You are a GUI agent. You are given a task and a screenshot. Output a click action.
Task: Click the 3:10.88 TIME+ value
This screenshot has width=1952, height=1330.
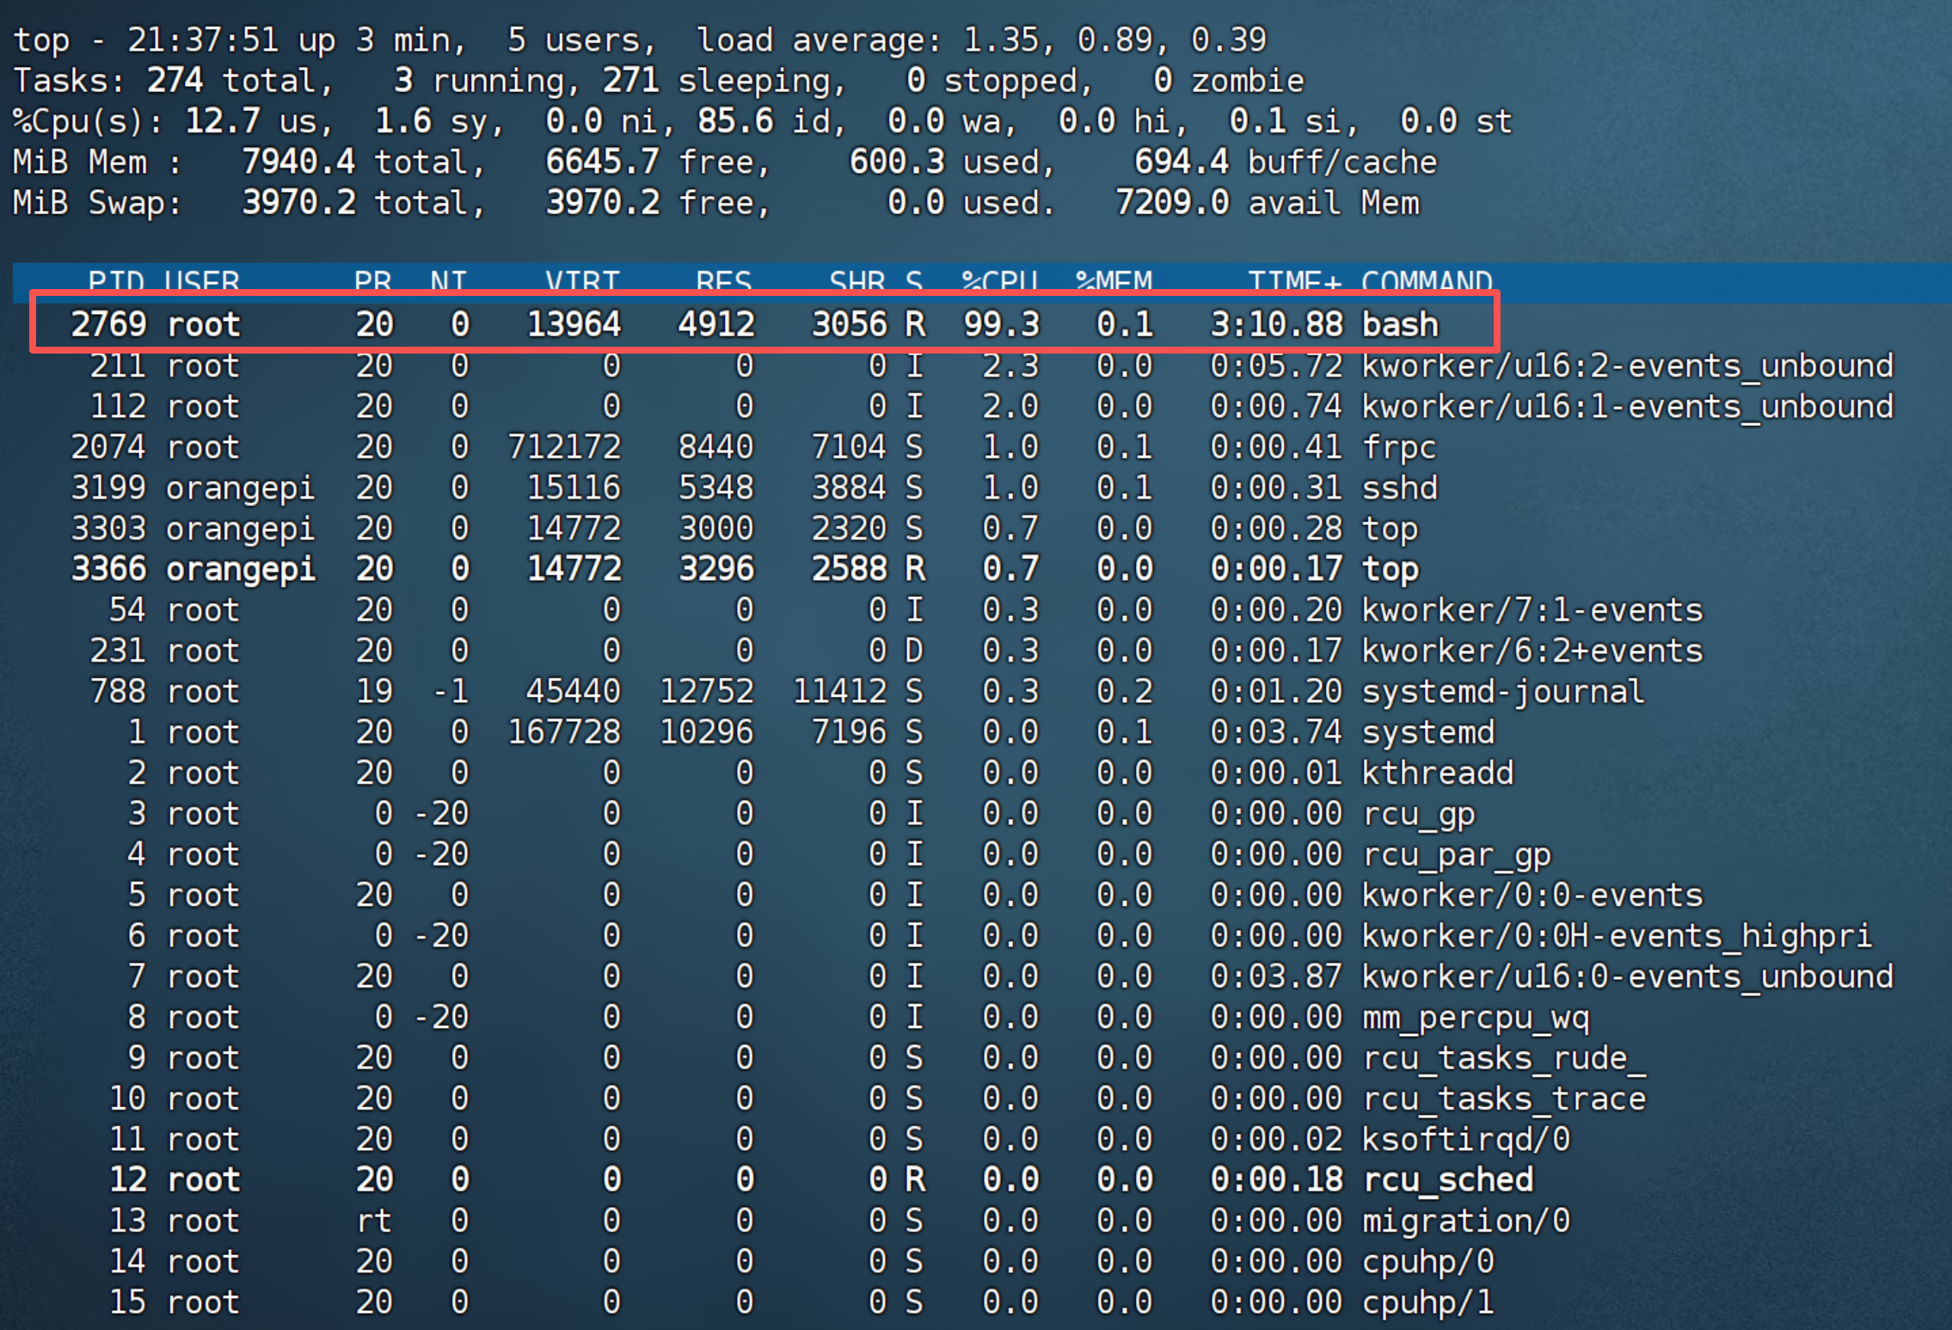(1276, 325)
